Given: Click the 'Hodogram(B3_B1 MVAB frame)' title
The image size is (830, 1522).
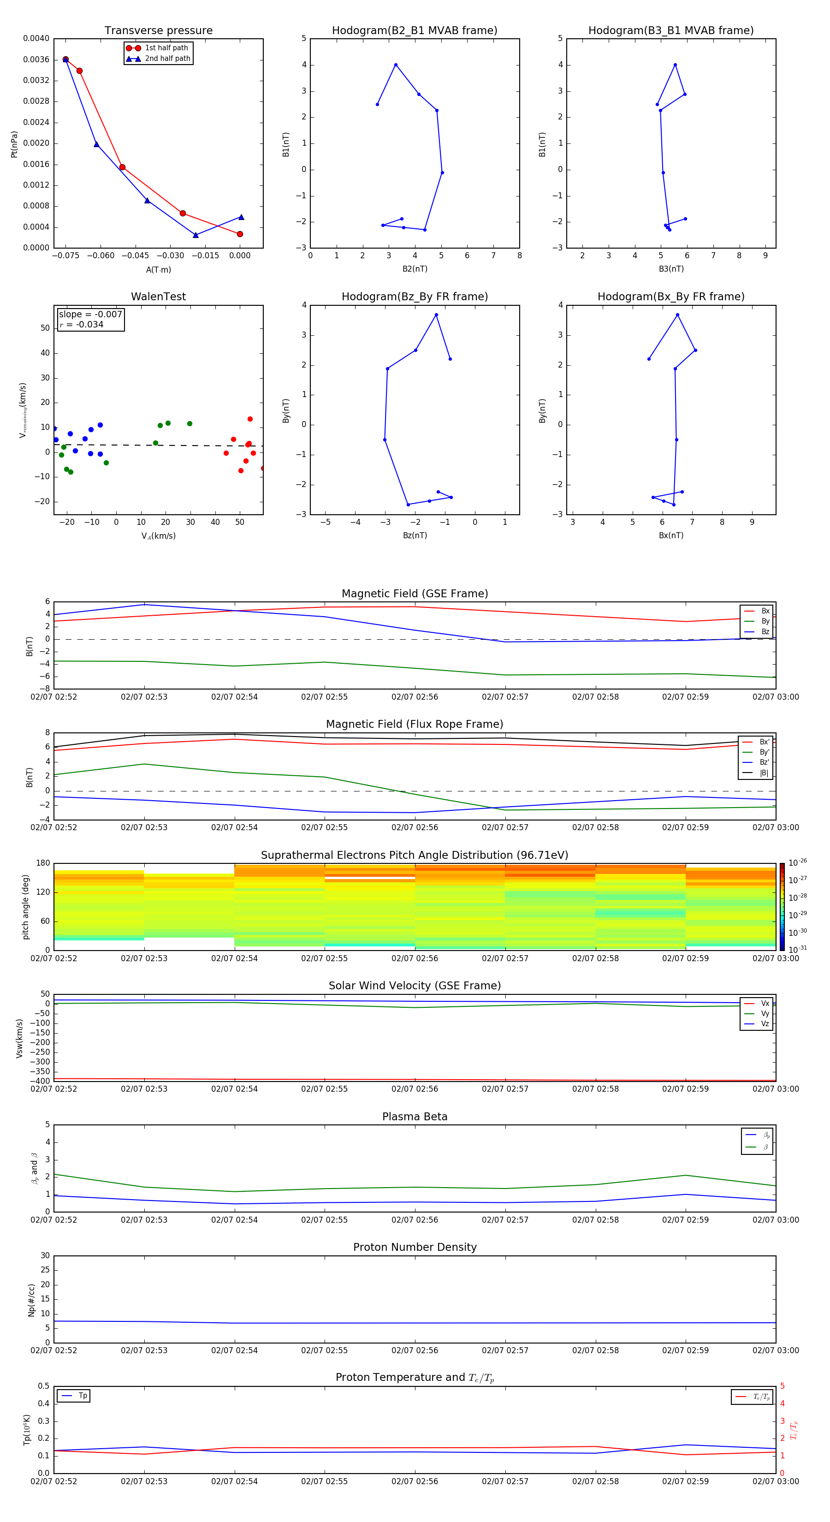Looking at the screenshot, I should tap(671, 31).
